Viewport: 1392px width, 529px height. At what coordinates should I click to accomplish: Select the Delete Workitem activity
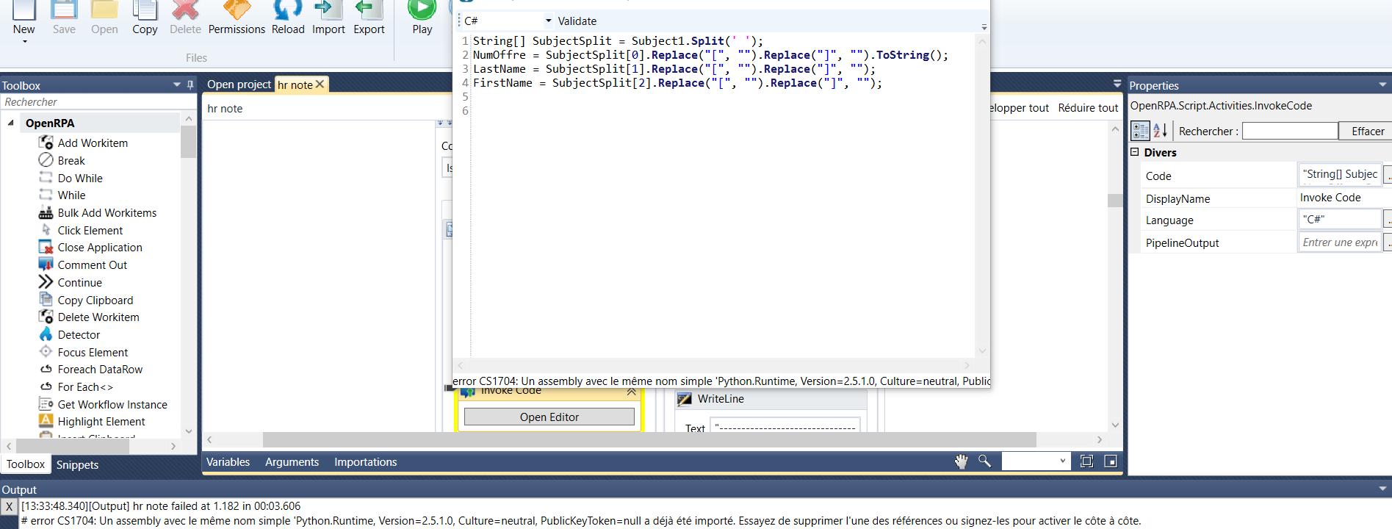(98, 317)
